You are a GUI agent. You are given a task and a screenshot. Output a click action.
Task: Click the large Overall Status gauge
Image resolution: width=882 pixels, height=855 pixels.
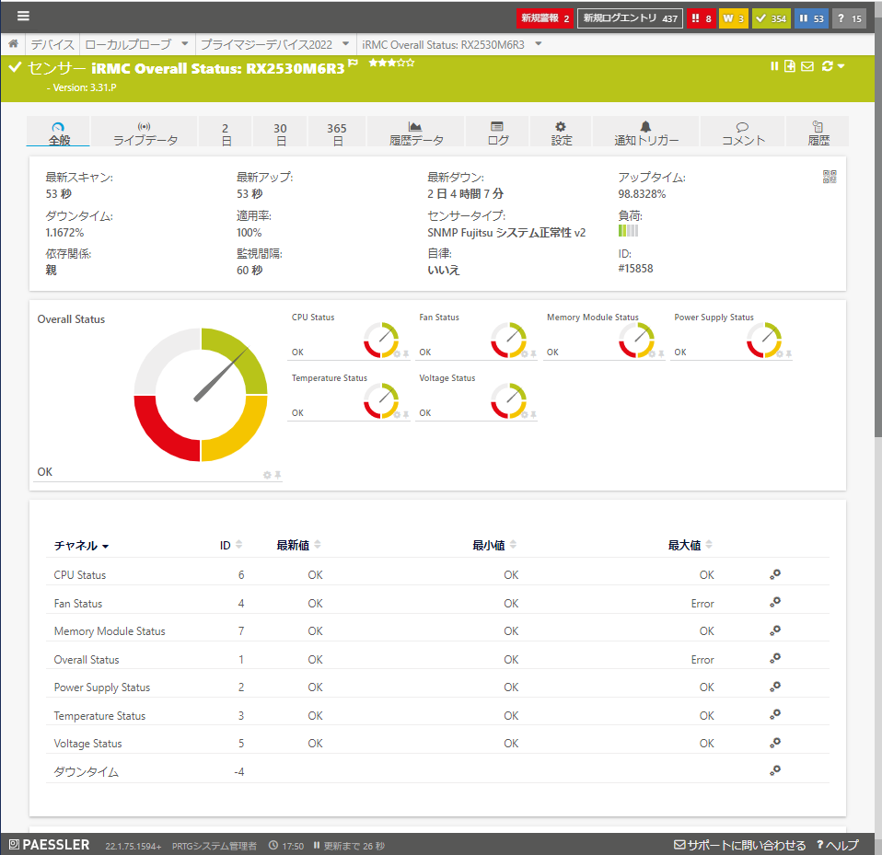(201, 395)
